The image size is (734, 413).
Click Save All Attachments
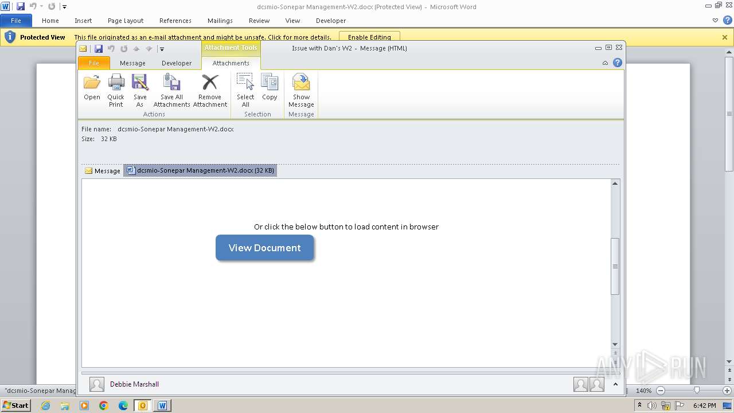(x=171, y=90)
